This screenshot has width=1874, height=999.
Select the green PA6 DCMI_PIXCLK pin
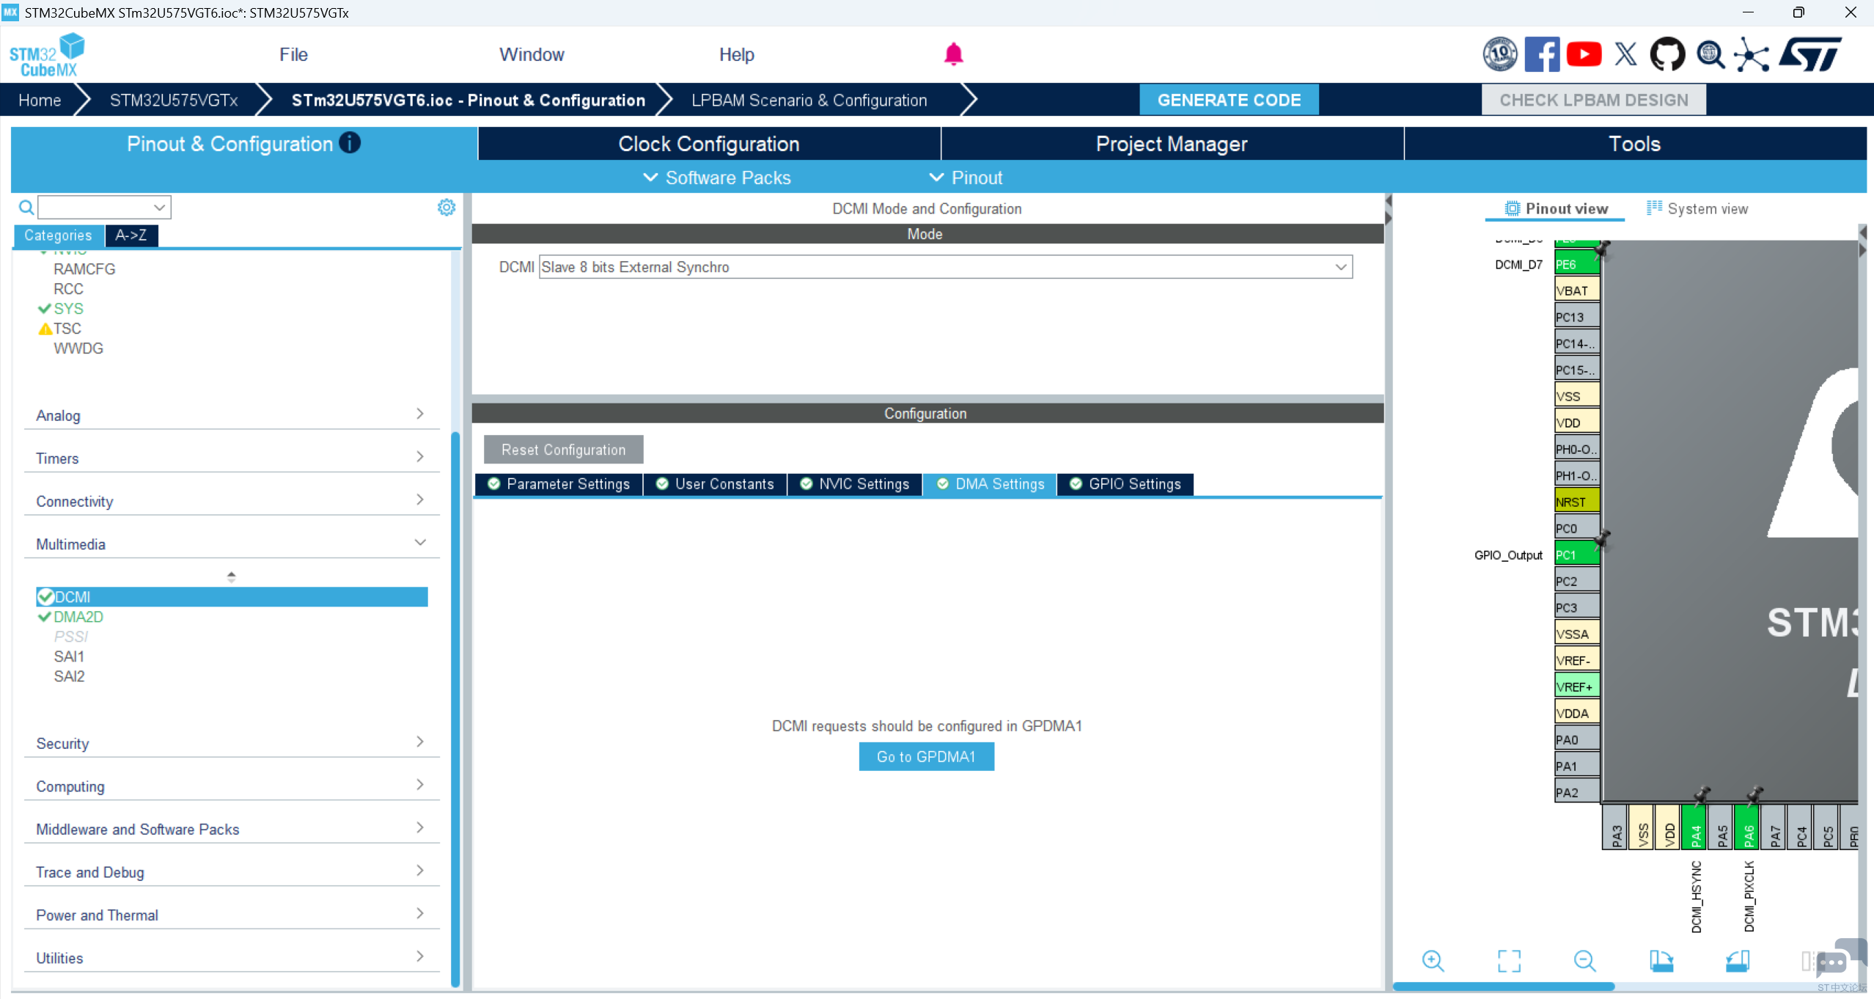pyautogui.click(x=1747, y=827)
